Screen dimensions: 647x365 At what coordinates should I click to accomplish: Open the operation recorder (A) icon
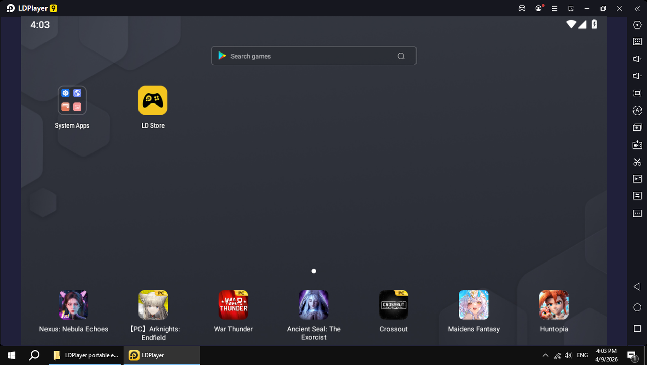(637, 111)
